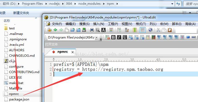Viewport: 198px width, 102px height.
Task: Click the Explorer search box
Action: pos(190,4)
